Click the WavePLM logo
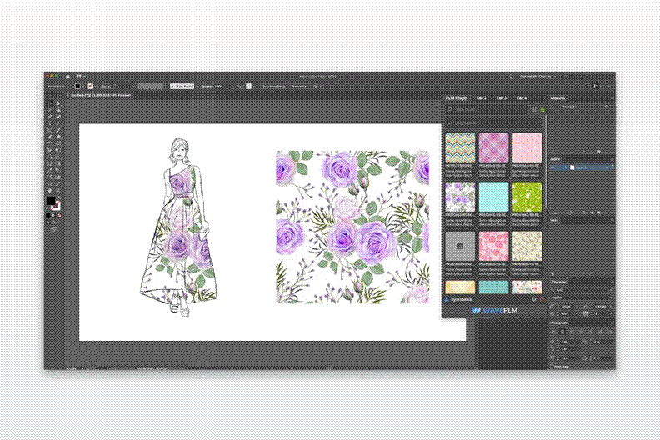Image resolution: width=660 pixels, height=440 pixels. point(494,310)
